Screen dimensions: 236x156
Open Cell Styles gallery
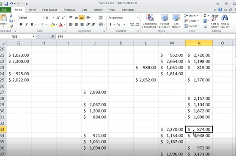(x=176, y=21)
